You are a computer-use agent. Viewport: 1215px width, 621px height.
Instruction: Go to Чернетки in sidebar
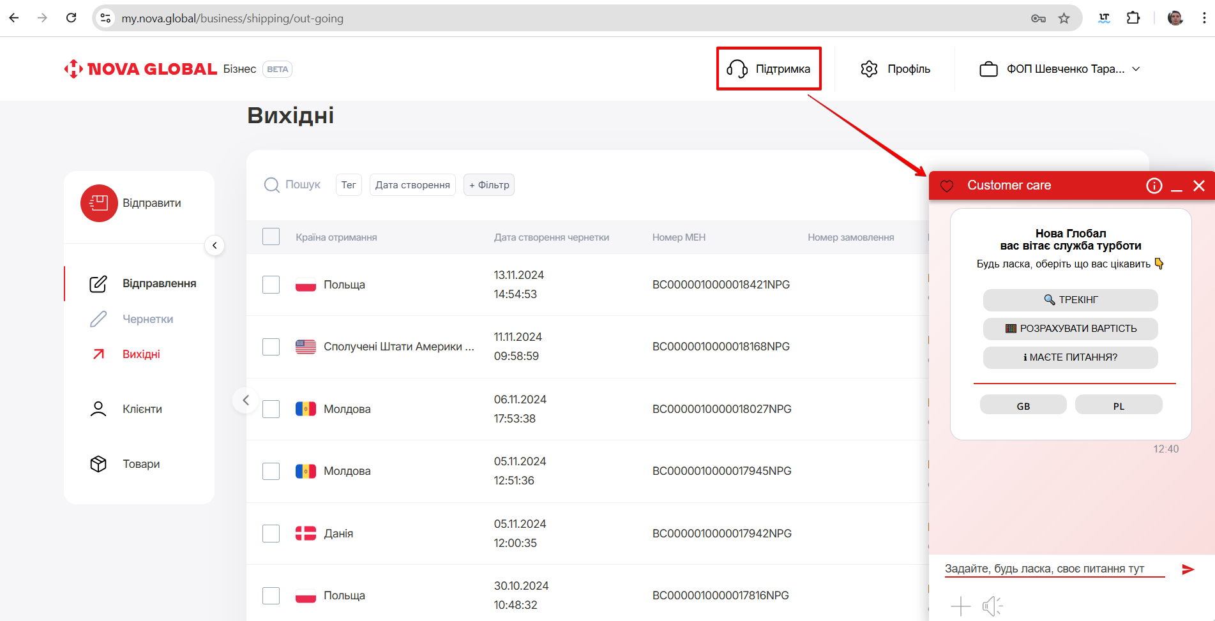tap(147, 319)
